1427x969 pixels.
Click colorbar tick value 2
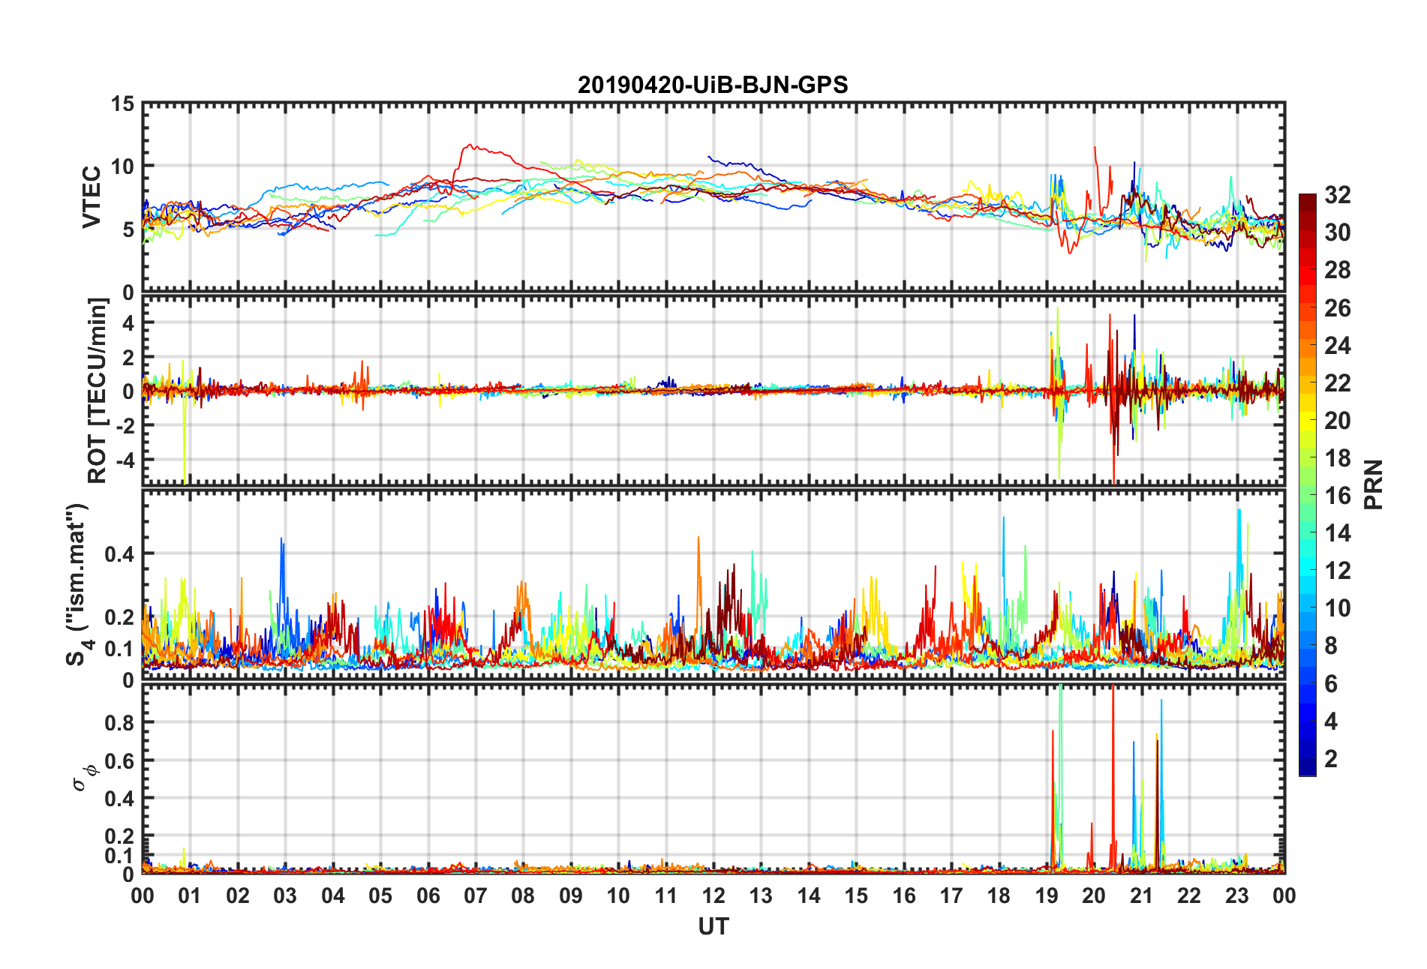tap(1331, 759)
